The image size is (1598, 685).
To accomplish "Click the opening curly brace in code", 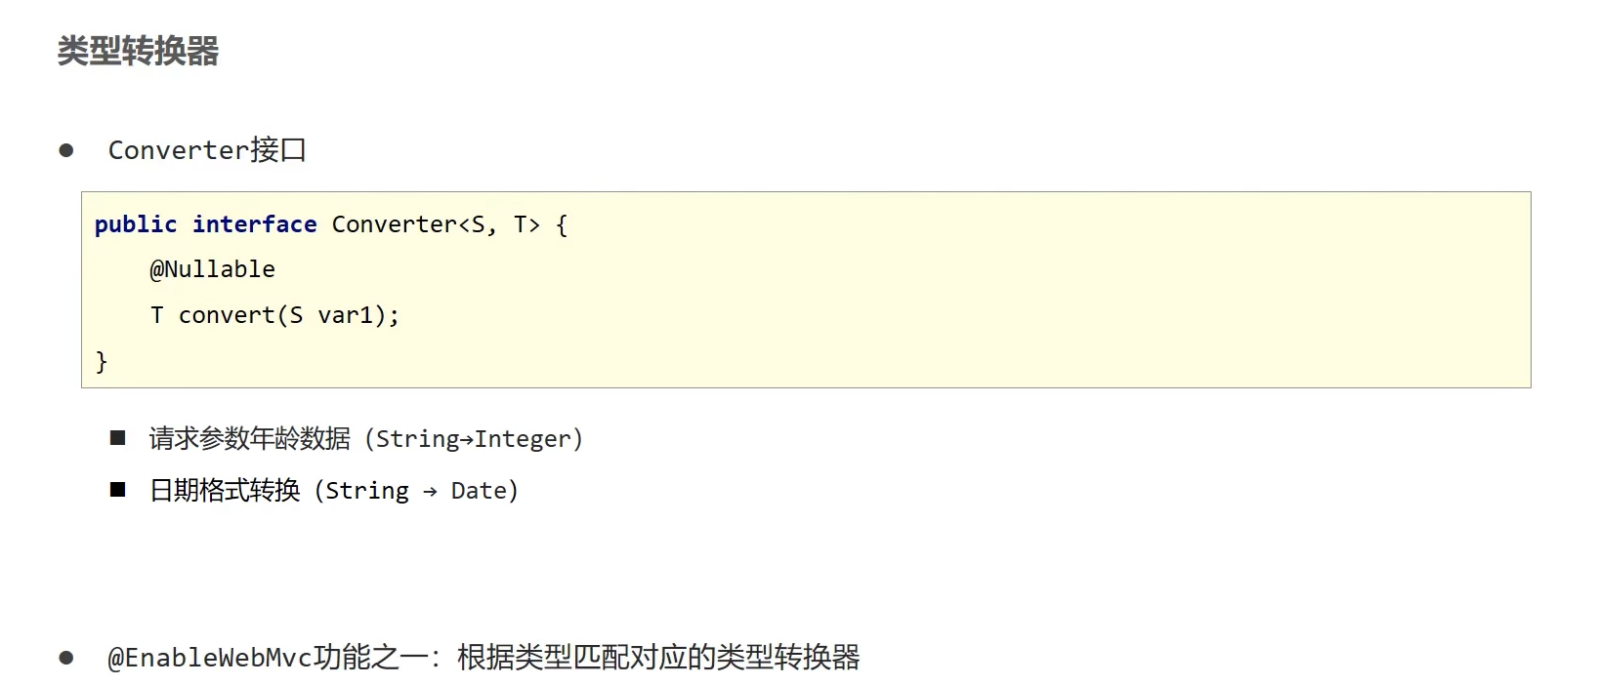I will coord(562,224).
